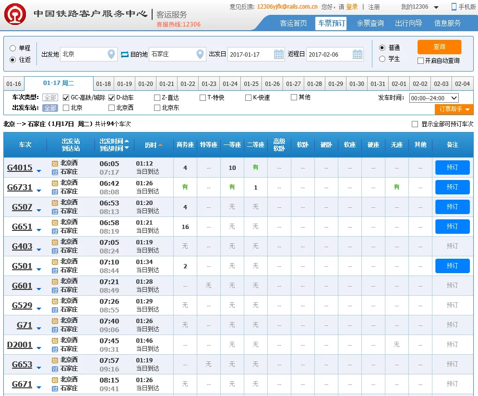Viewport: 478px width, 396px height.
Task: Open the departure date calendar icon
Action: coord(279,55)
